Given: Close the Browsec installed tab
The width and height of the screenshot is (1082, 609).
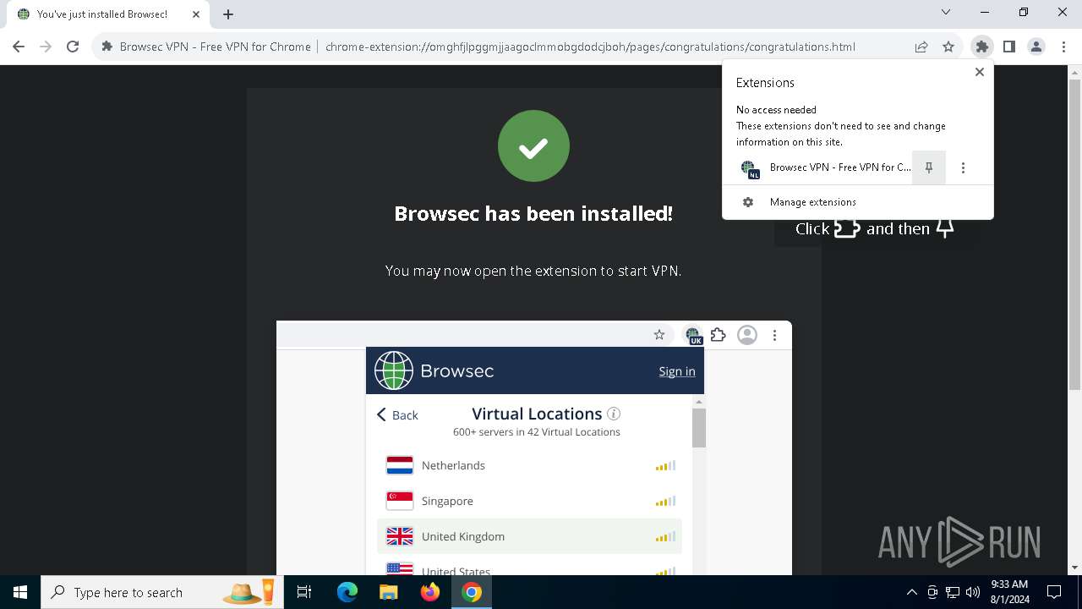Looking at the screenshot, I should click(x=194, y=14).
